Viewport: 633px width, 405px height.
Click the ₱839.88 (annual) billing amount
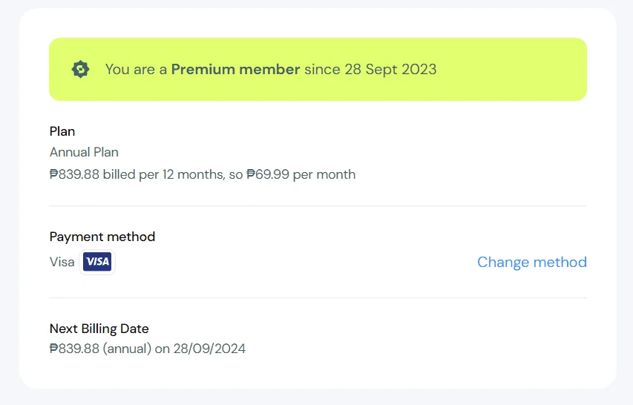coord(100,349)
